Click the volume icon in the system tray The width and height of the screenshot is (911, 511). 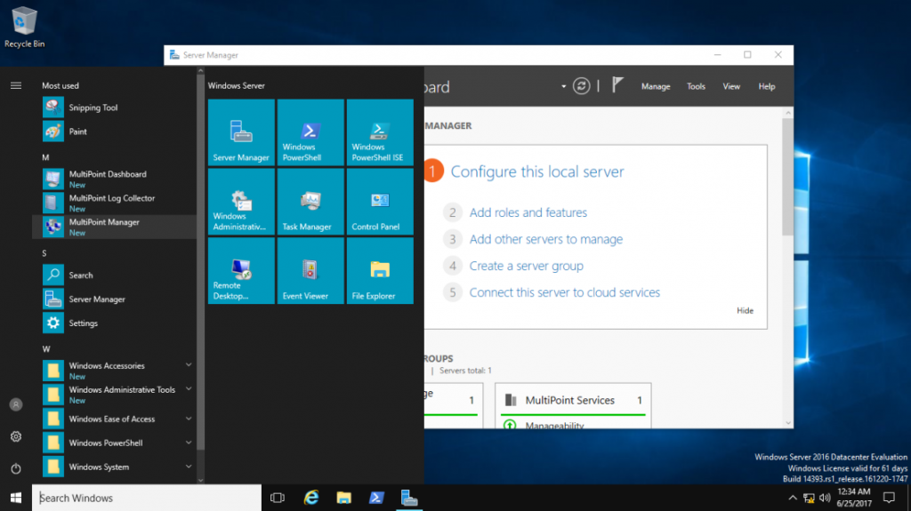[x=825, y=498]
